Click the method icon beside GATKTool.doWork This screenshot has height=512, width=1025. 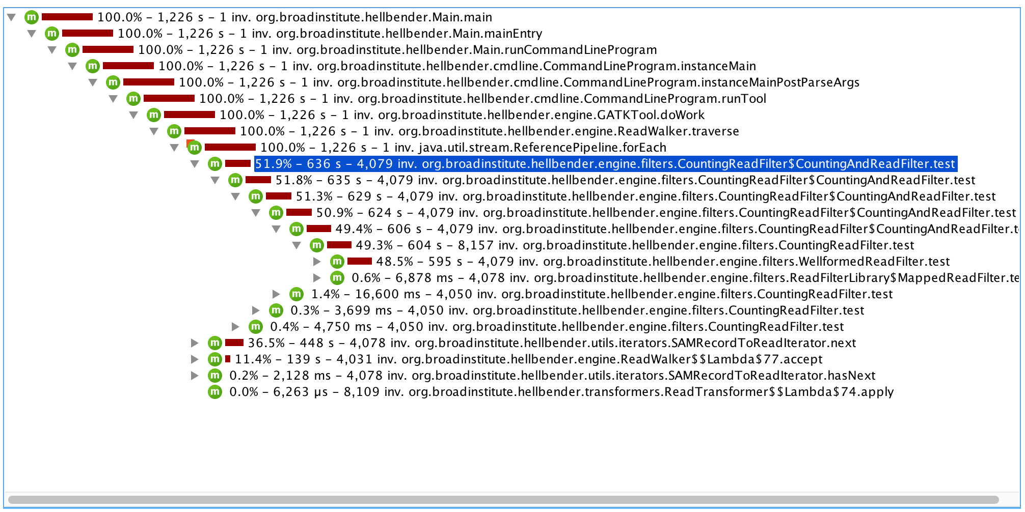153,115
